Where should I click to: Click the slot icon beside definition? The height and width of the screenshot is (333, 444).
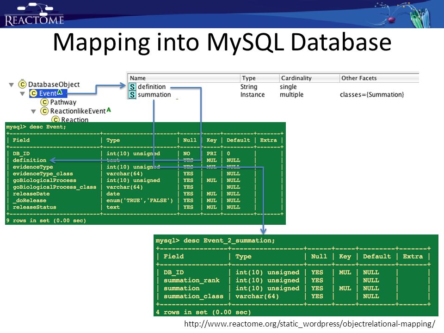(132, 86)
